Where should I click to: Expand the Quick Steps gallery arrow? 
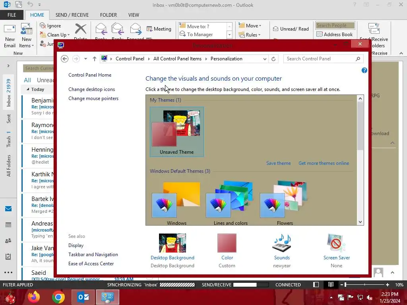229,35
